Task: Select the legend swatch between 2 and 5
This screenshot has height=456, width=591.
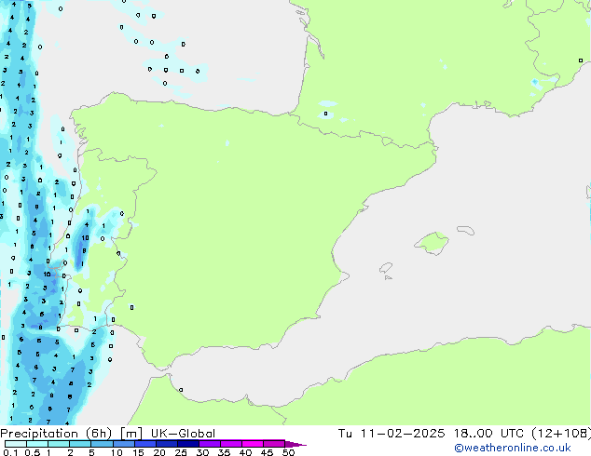Action: tap(80, 444)
